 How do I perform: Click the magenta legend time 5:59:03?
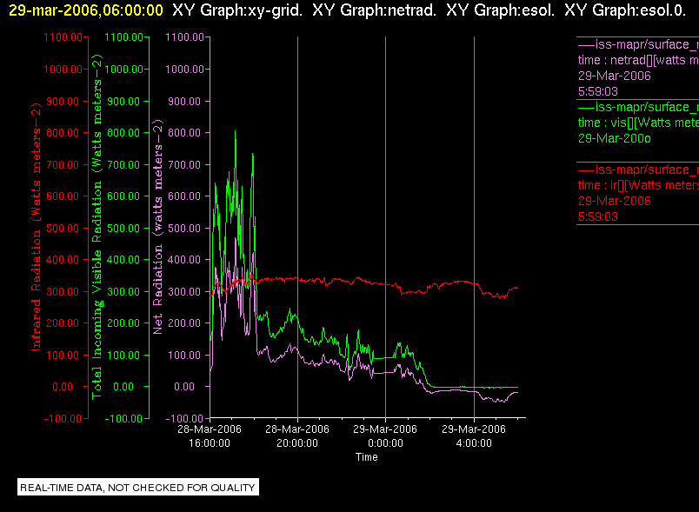coord(598,91)
